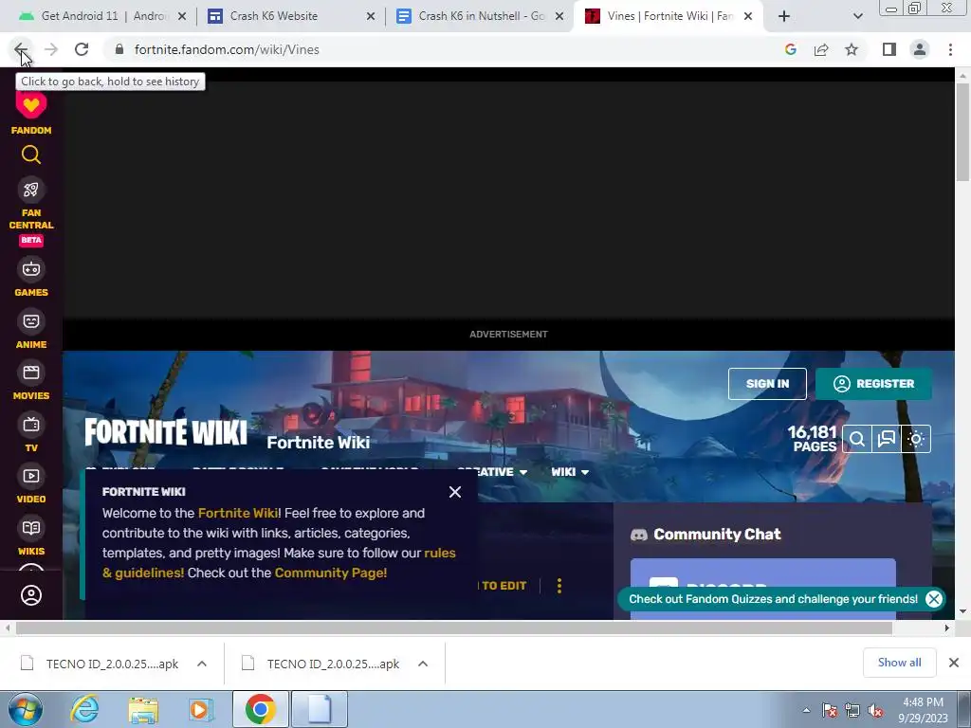Click Show all downloads button
This screenshot has width=971, height=728.
899,663
